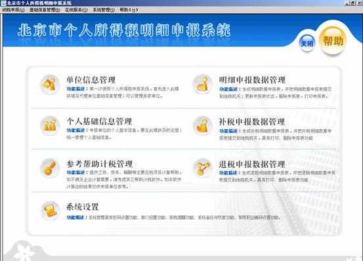363x261 pixels.
Task: Click the 单位信息管理 heading text
Action: (x=91, y=80)
